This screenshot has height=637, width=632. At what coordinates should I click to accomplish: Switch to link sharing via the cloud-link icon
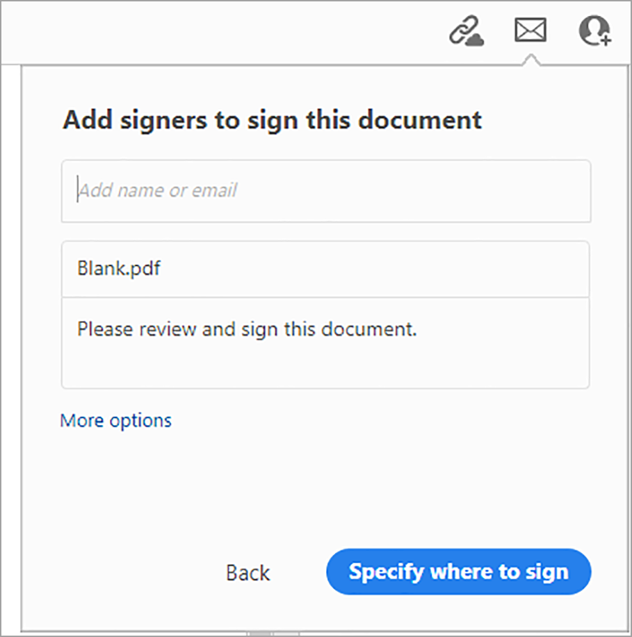464,31
